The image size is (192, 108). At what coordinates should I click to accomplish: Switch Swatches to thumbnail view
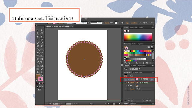coord(152,47)
